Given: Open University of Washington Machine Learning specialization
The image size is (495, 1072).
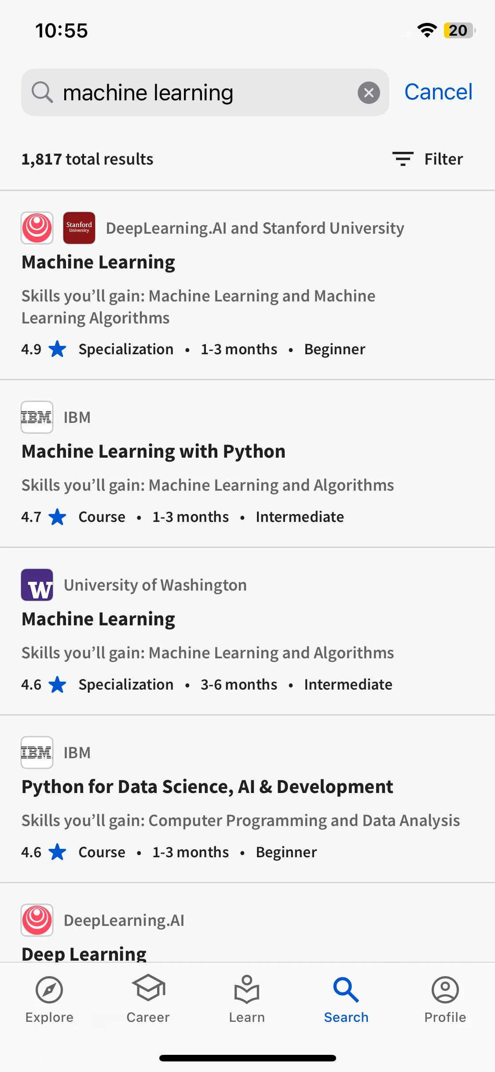Looking at the screenshot, I should click(x=247, y=631).
